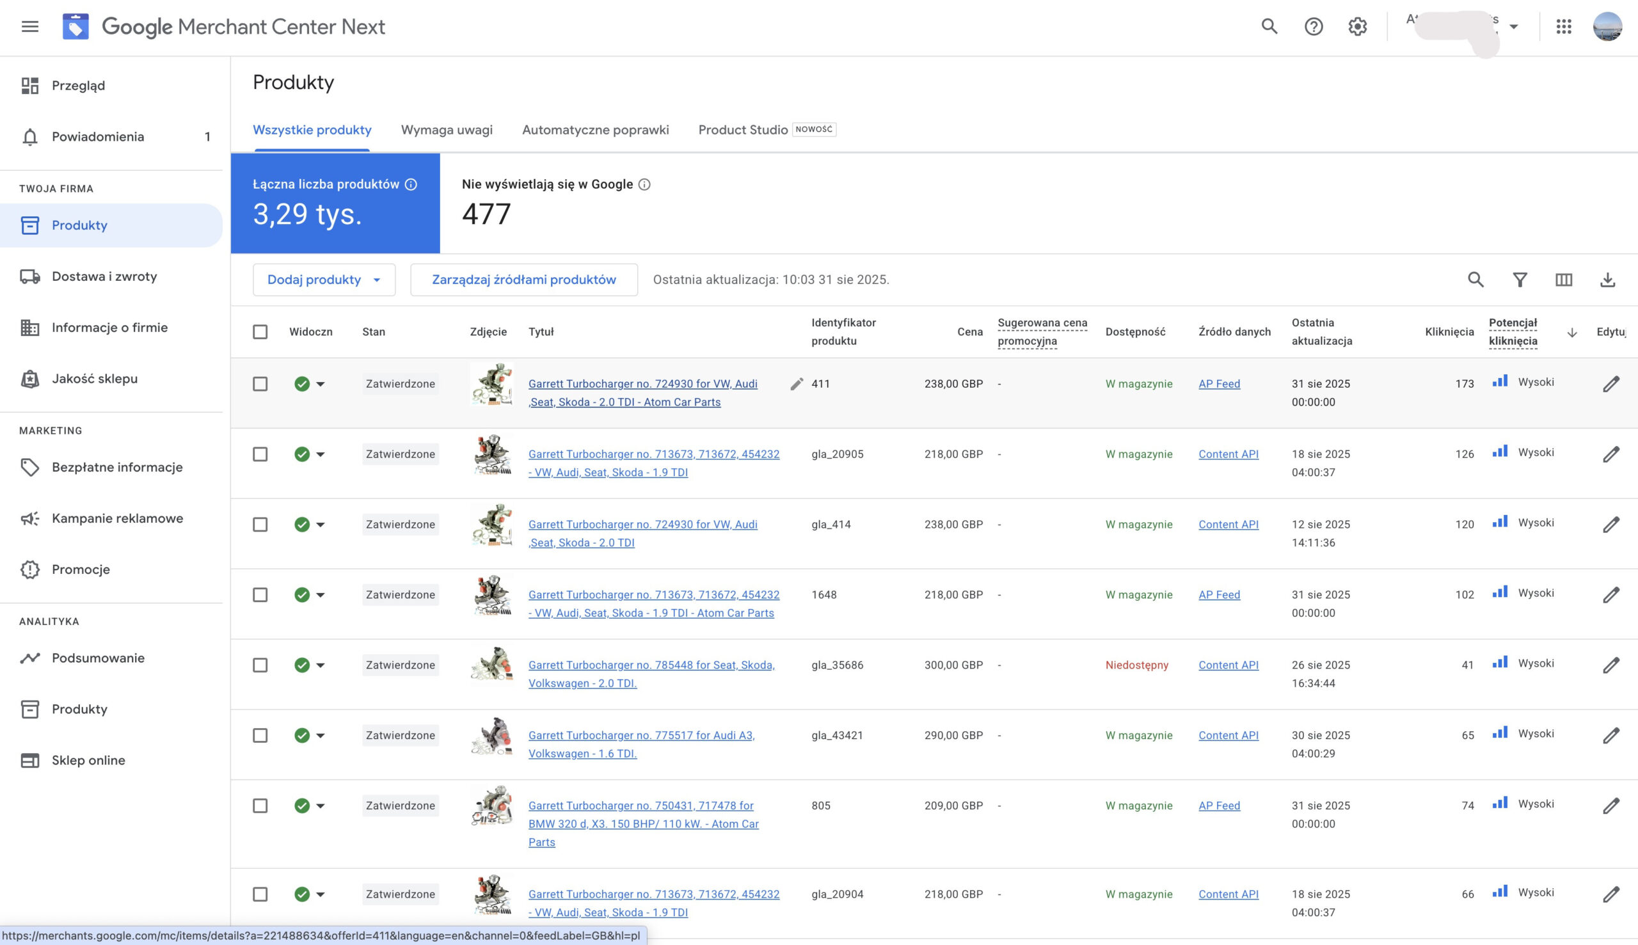Click the Merchant Center logo icon
Image resolution: width=1638 pixels, height=945 pixels.
coord(76,27)
